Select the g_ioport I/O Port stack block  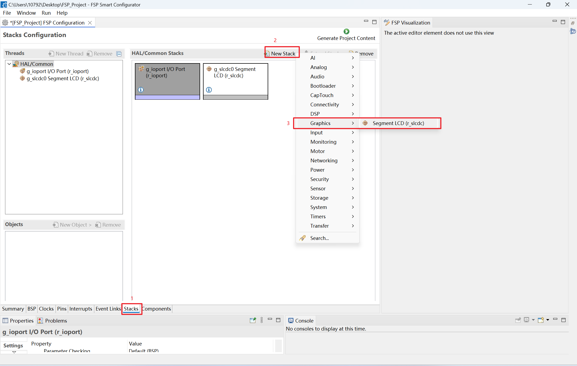167,81
